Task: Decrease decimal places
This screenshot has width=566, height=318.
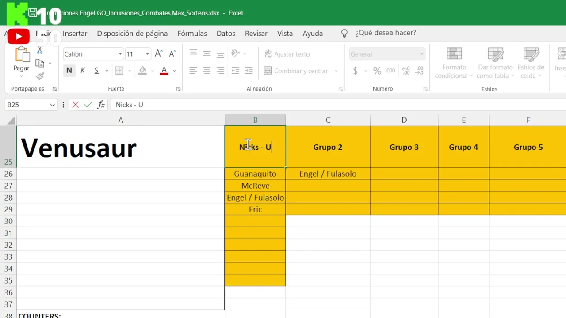Action: [x=420, y=71]
